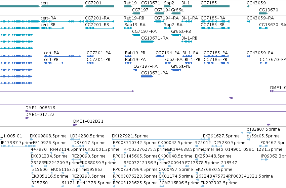This screenshot has width=286, height=188.
Task: Select EST RE20393.5prime
Action: [x=88, y=176]
